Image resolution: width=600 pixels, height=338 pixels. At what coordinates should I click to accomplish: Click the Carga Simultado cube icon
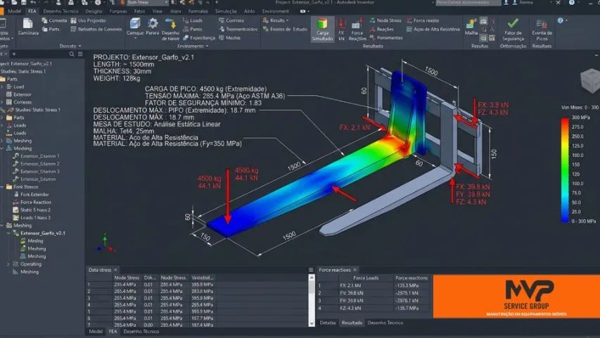point(323,24)
